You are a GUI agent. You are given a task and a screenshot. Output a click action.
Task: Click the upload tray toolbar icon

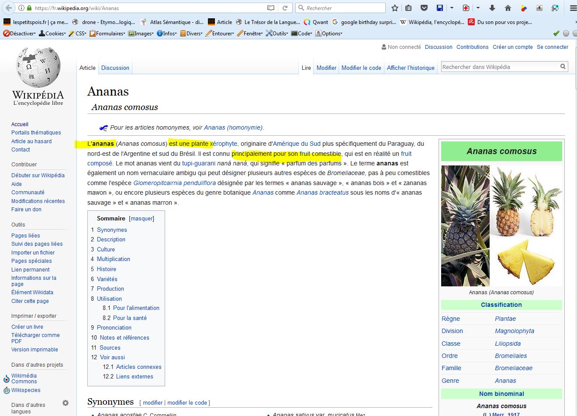pyautogui.click(x=539, y=8)
